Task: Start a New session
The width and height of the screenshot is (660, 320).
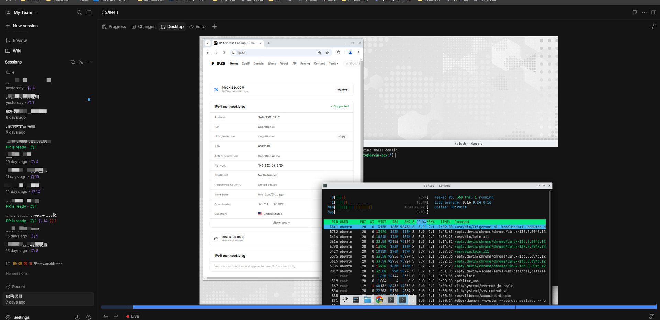Action: coord(22,26)
